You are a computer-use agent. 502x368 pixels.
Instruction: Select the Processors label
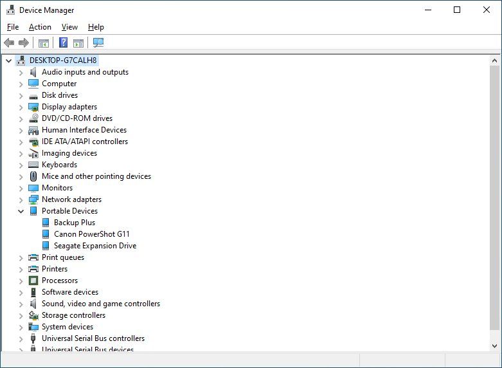60,281
